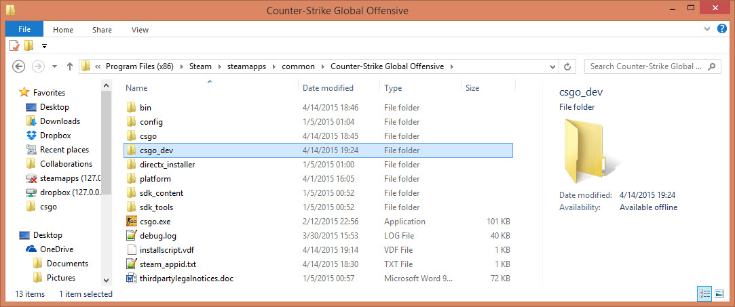735x307 pixels.
Task: Open the File menu tab
Action: click(x=24, y=30)
